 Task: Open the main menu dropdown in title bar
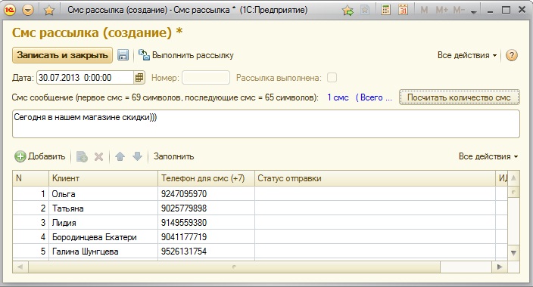click(28, 10)
